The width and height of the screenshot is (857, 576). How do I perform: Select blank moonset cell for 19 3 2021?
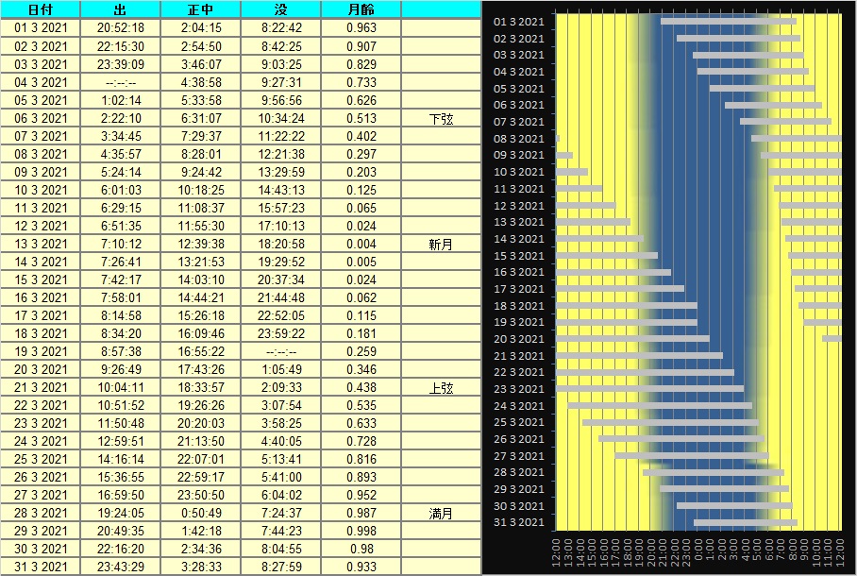point(280,352)
